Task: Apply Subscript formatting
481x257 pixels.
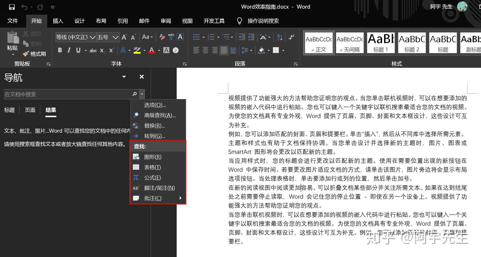Action: click(x=103, y=50)
